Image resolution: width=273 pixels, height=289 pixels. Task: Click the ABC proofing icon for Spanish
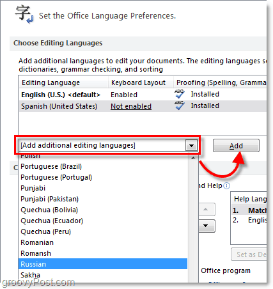[x=179, y=105]
